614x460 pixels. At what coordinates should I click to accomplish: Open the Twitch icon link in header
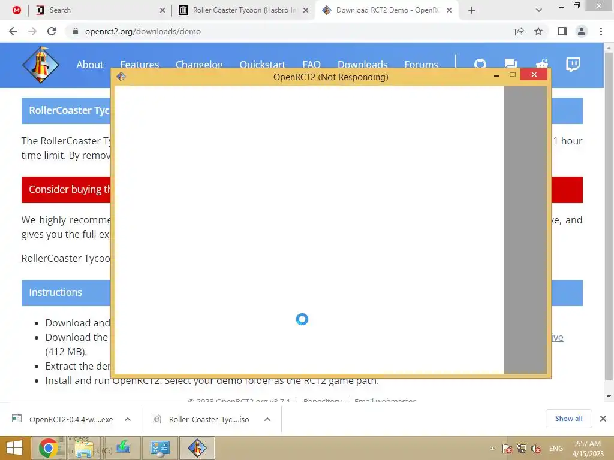573,64
